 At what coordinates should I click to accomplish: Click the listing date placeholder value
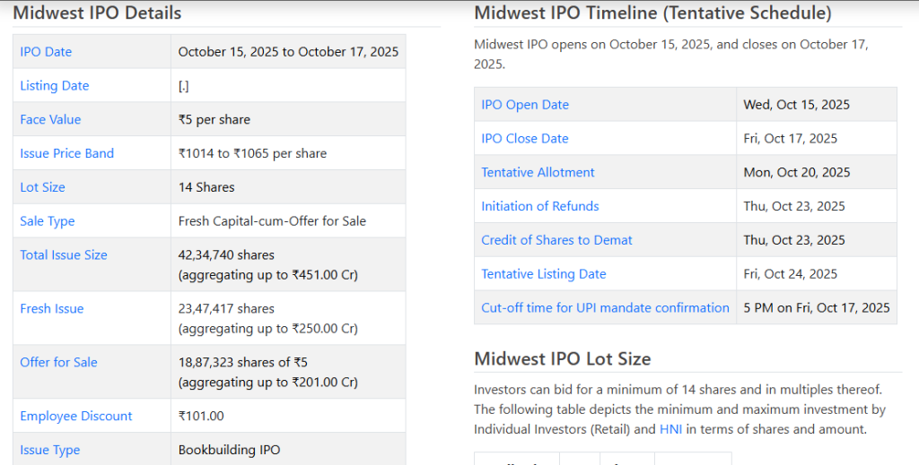click(183, 86)
